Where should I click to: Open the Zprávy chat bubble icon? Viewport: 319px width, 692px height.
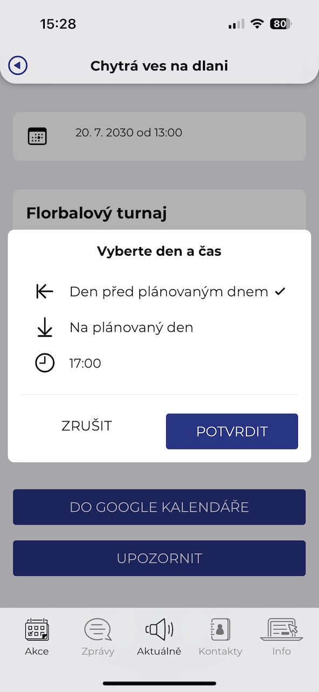(x=98, y=630)
